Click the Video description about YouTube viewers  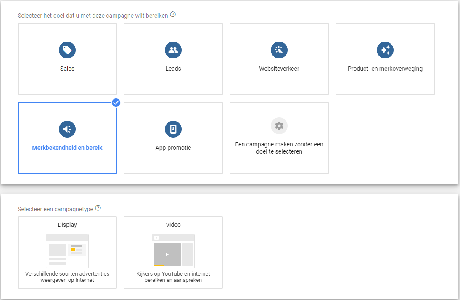(x=173, y=277)
